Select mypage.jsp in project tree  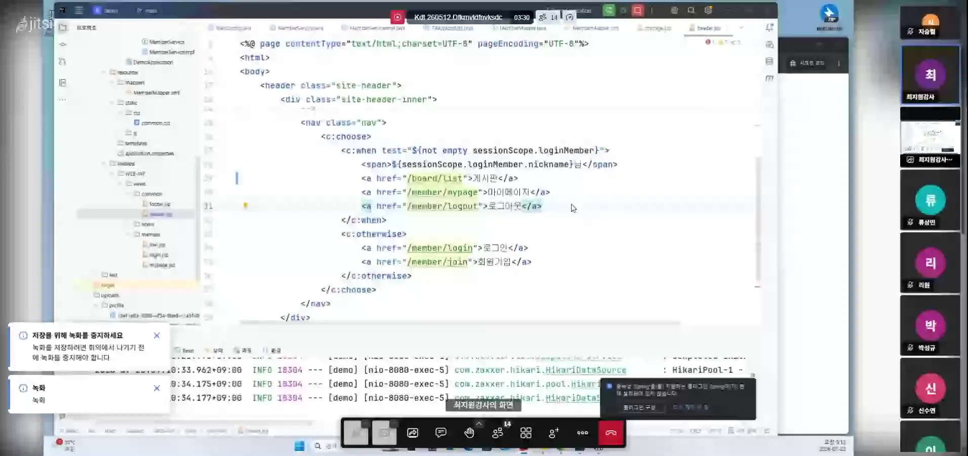click(159, 265)
